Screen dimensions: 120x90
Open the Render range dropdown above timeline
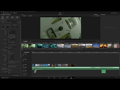pos(65,50)
